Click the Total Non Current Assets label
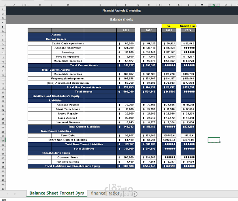Image resolution: width=238 pixels, height=201 pixels. 84,87
